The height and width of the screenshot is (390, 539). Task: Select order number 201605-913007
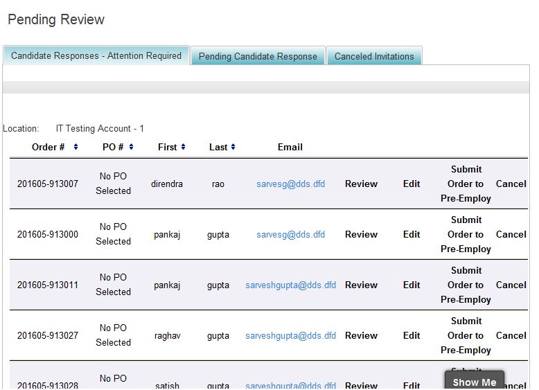(x=48, y=184)
